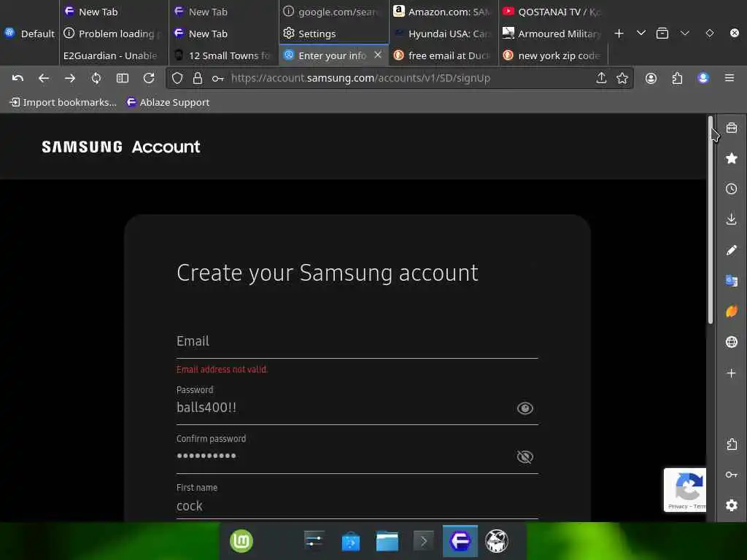The image size is (747, 560).
Task: Show the password with eye icon
Action: [525, 408]
